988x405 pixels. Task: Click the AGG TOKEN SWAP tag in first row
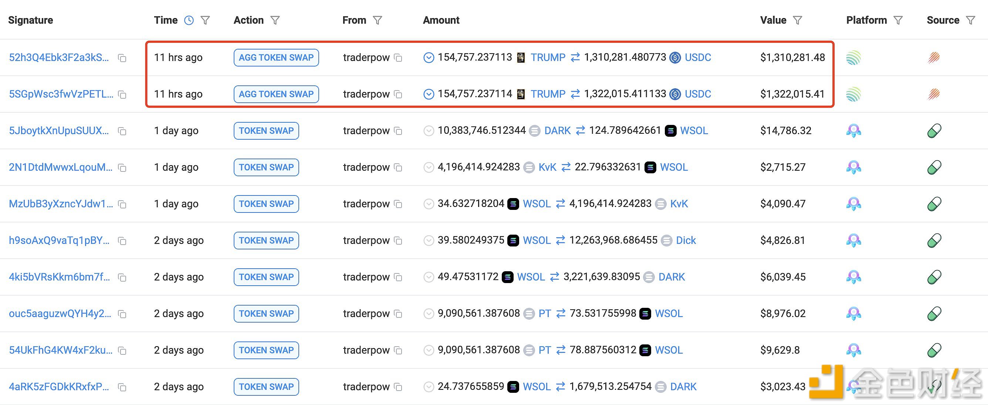point(276,58)
